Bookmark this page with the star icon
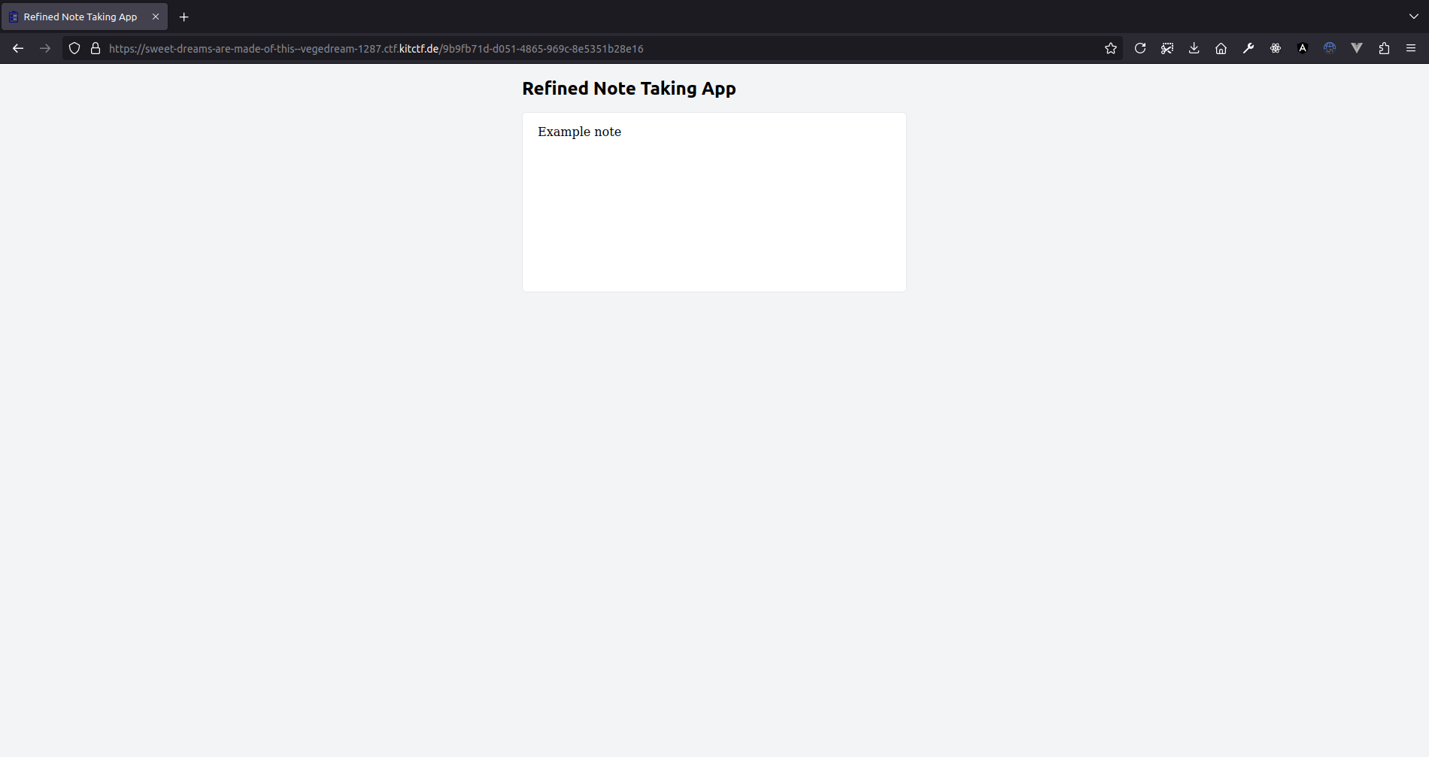1429x757 pixels. click(x=1111, y=47)
